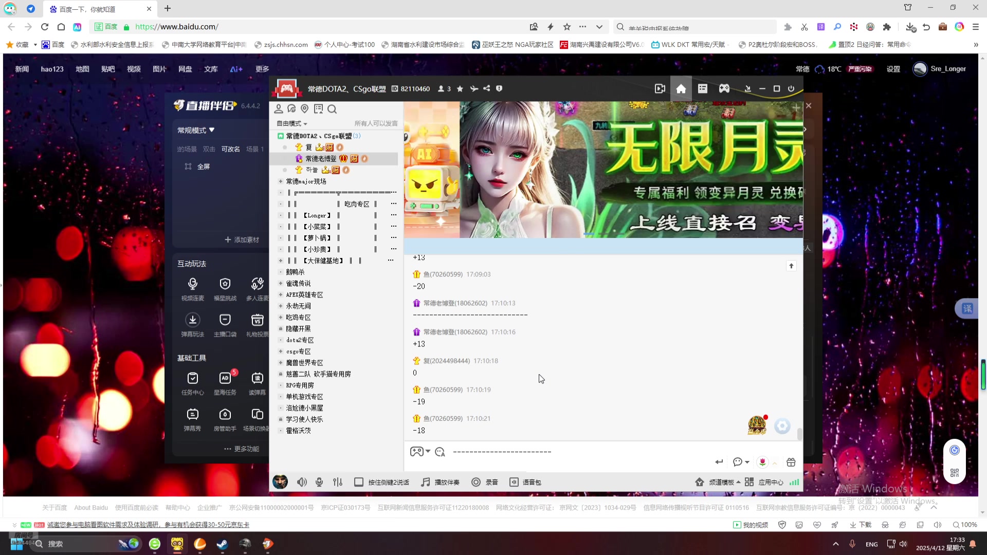Open the channel notice board icon
Screen dimensions: 987x555
(318, 109)
